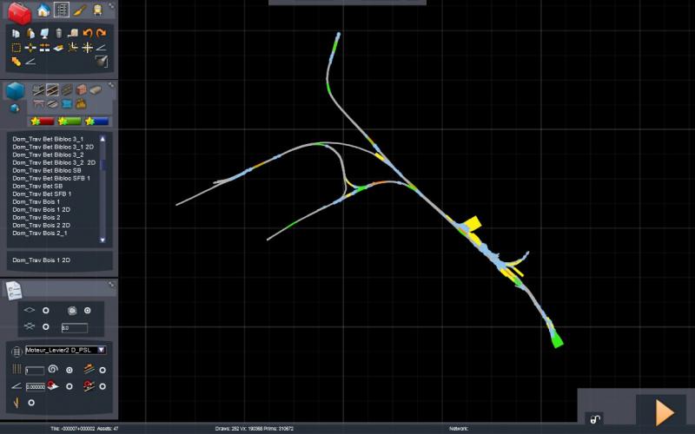Screen dimensions: 695x434
Task: Select Dom_Trav Bet Bibloc SB list entry
Action: [47, 170]
